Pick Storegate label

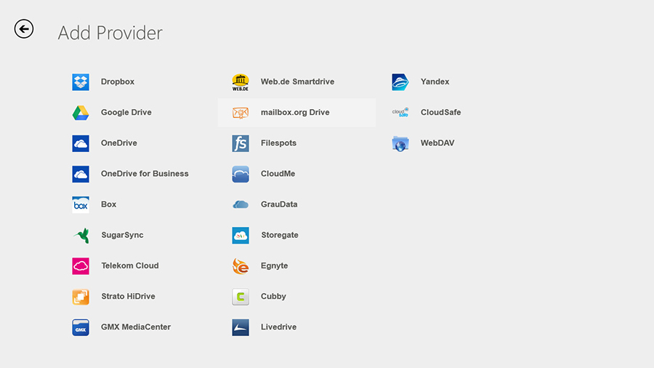point(280,235)
